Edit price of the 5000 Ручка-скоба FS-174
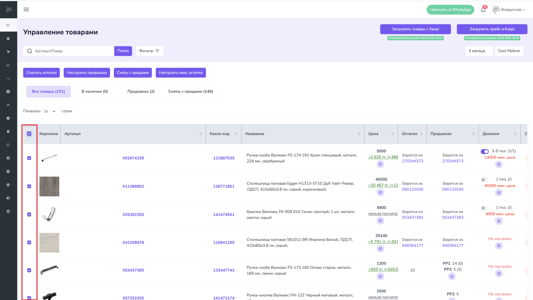This screenshot has width=533, height=300. tap(380, 164)
